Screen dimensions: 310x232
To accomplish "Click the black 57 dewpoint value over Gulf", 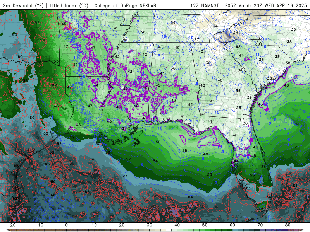I will coord(128,159).
